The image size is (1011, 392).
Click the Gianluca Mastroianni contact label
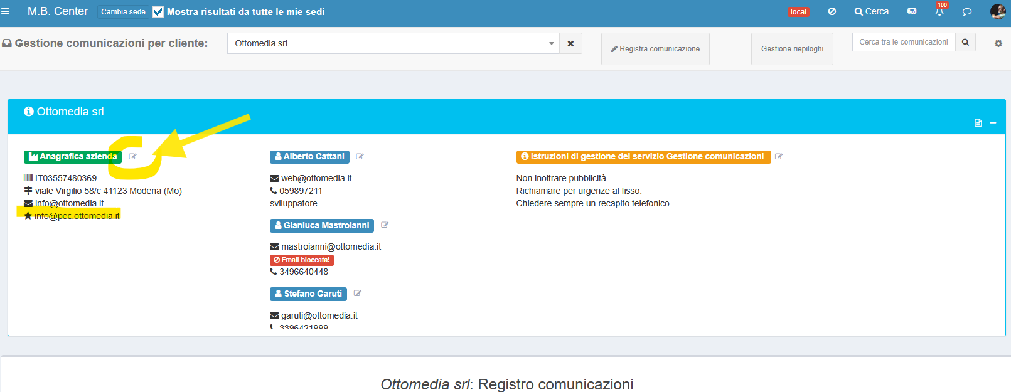322,225
